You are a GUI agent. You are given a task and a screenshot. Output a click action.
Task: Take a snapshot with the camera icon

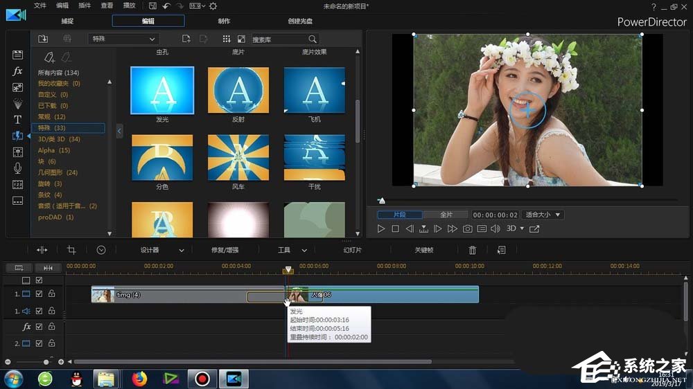pyautogui.click(x=468, y=228)
